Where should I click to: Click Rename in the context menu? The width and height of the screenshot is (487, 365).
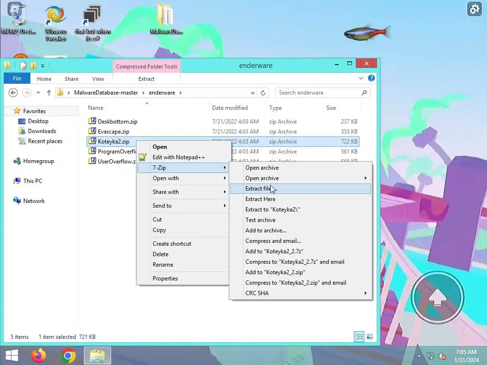click(183, 265)
